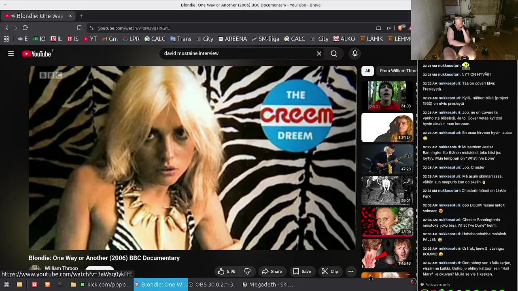Switch to the Blondie: One W taskbar window

click(x=161, y=285)
